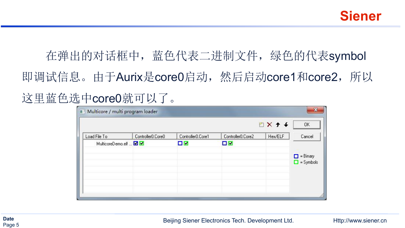Click the Siener logo text
Screen dimensions: 405x228
[x=361, y=16]
